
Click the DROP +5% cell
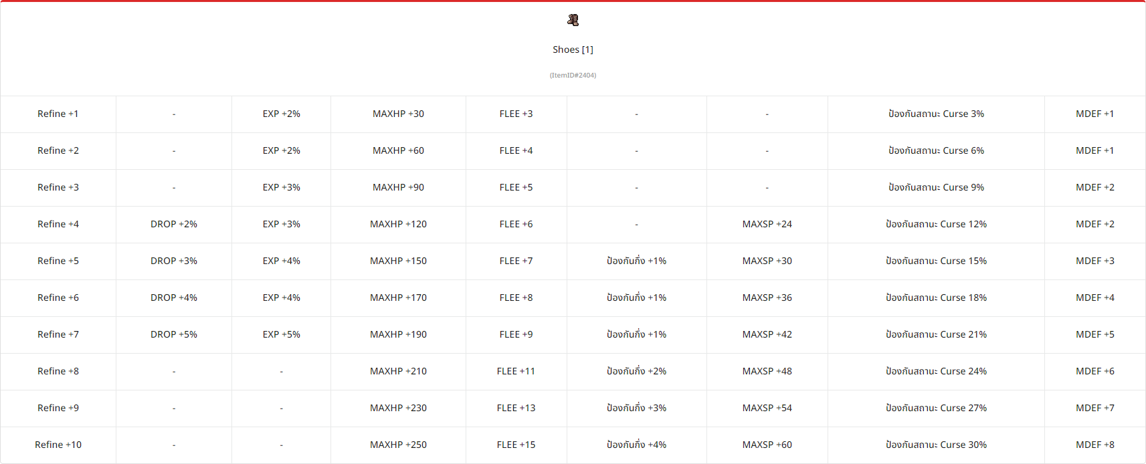tap(174, 334)
